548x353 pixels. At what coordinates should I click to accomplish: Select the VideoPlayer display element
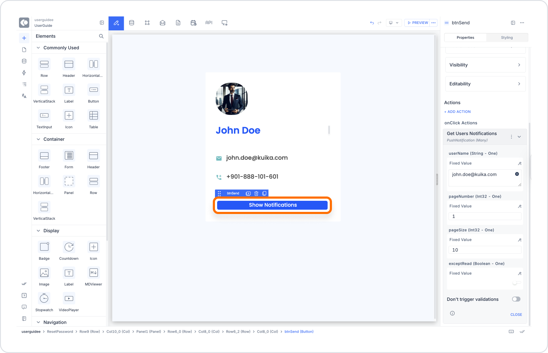pos(69,302)
